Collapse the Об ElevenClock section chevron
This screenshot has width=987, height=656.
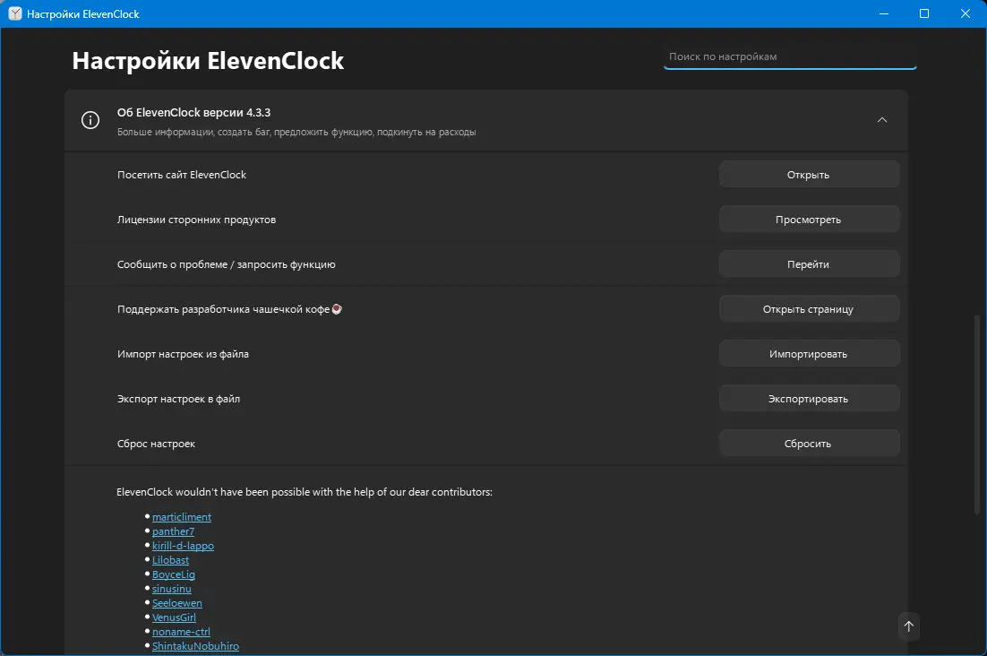882,120
